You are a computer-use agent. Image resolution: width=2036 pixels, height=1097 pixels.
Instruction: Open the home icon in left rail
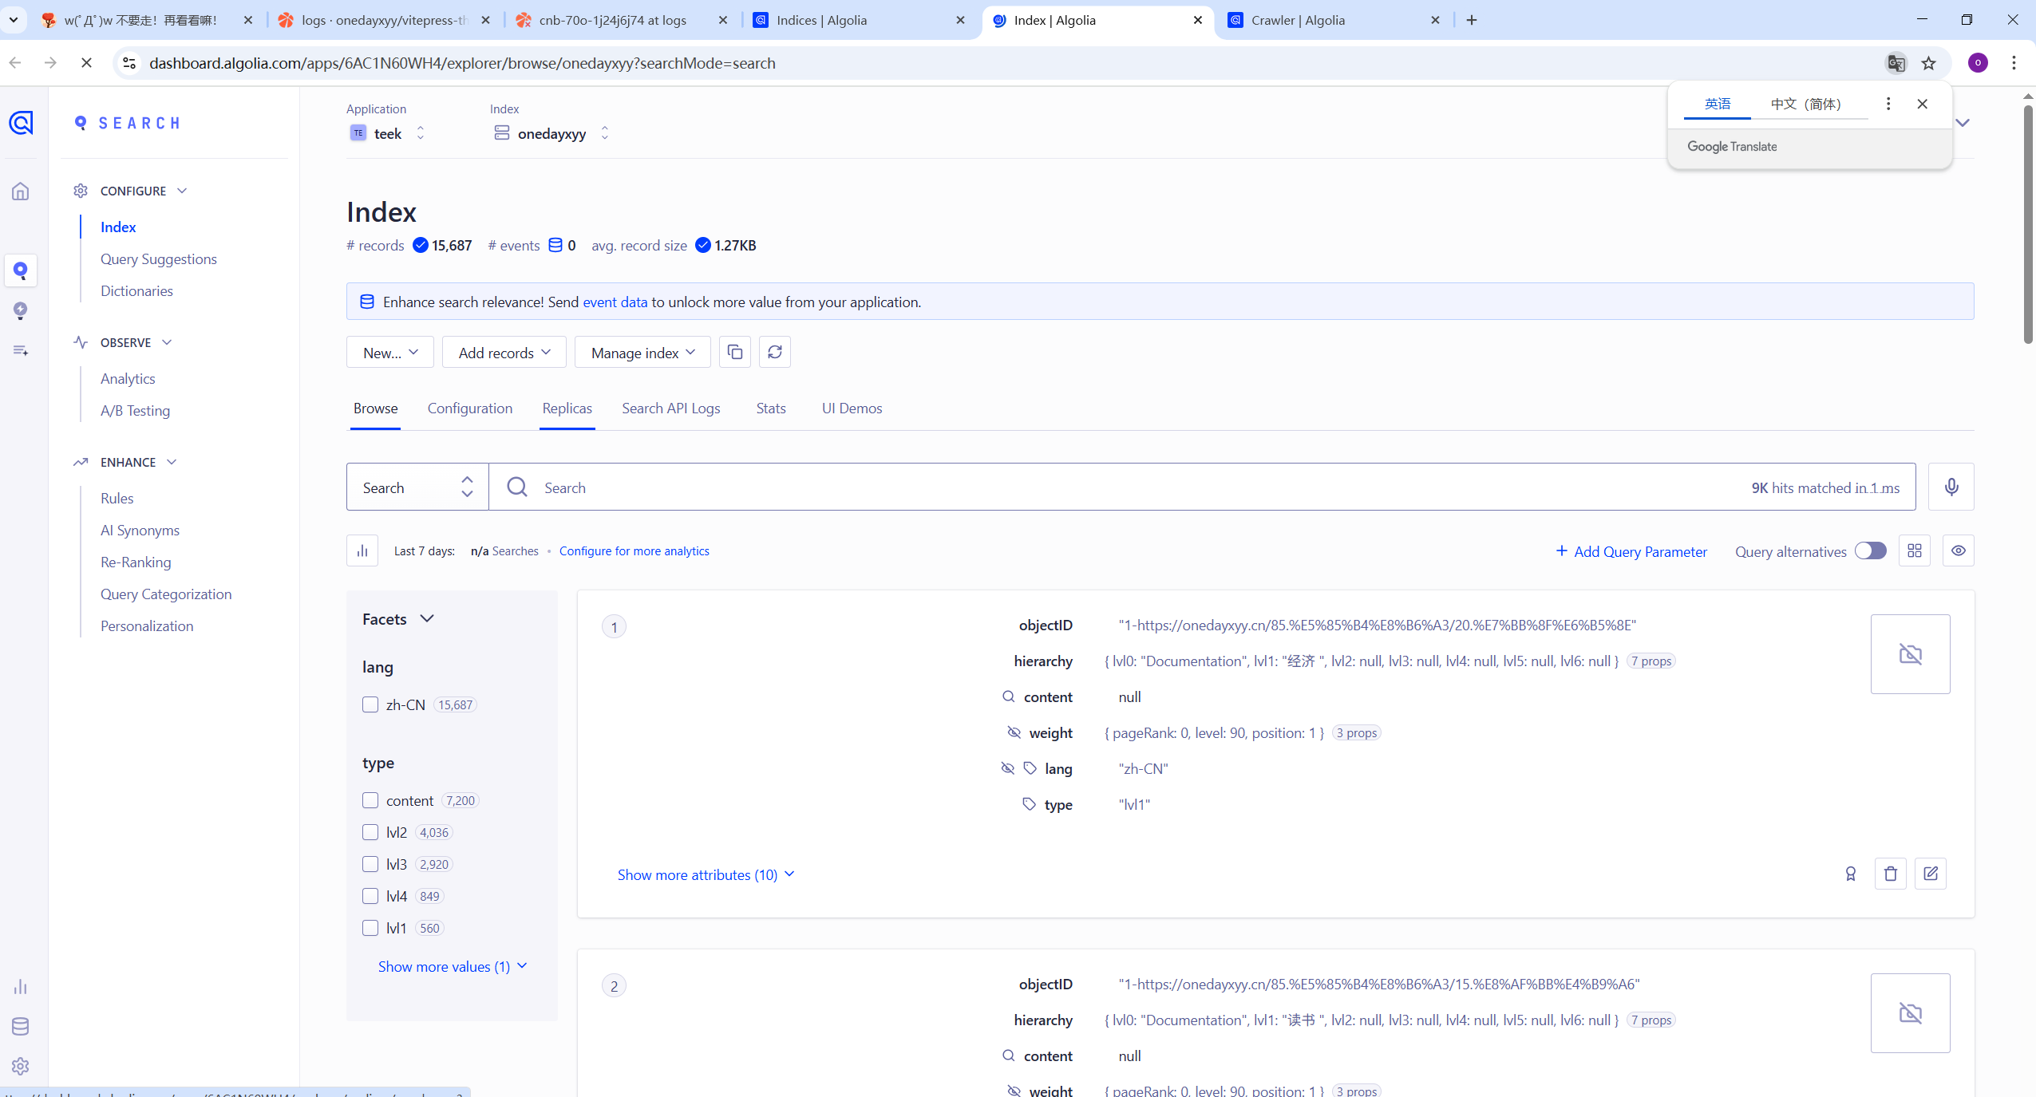(x=21, y=191)
